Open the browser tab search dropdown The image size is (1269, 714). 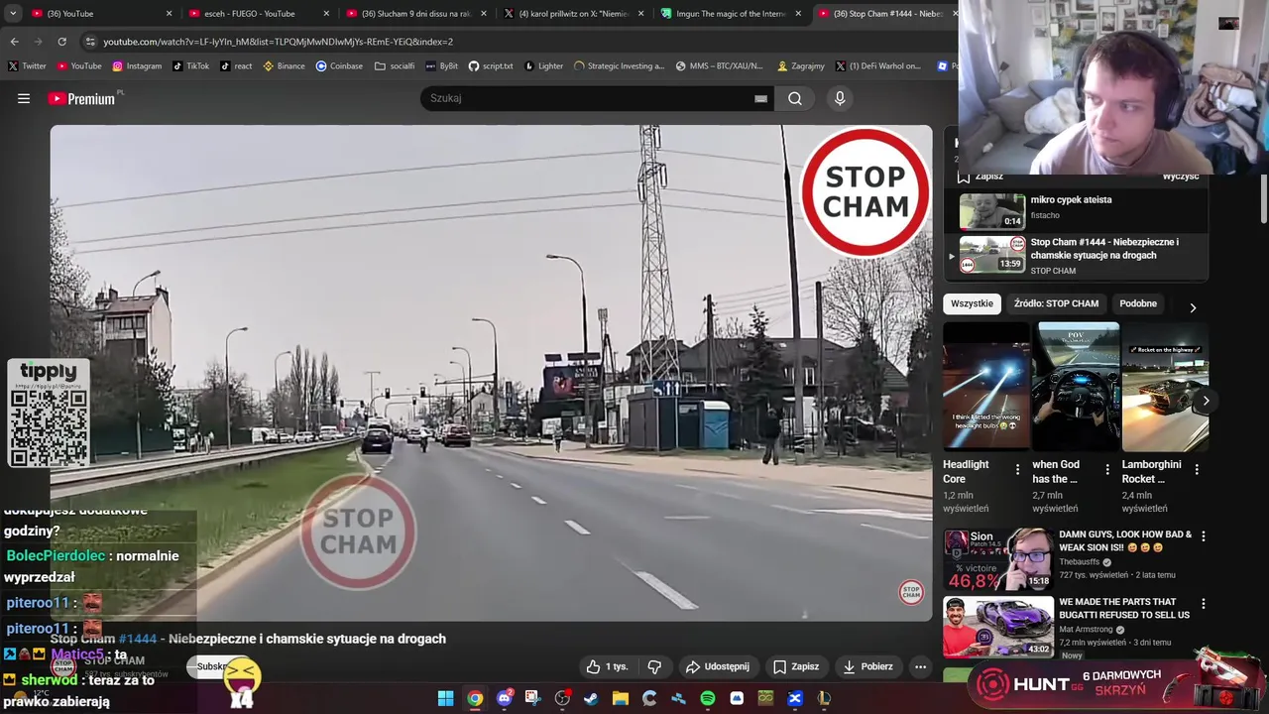(x=13, y=13)
